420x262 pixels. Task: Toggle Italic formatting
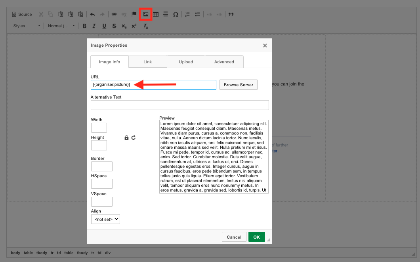(94, 26)
